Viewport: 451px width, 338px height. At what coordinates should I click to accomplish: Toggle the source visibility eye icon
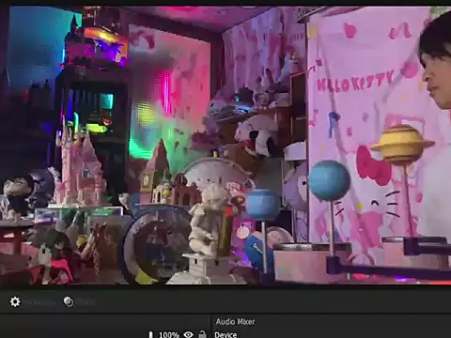pos(188,334)
